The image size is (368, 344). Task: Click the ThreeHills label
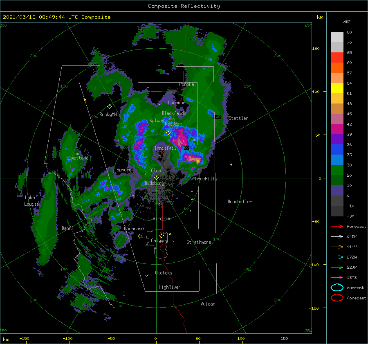point(205,179)
